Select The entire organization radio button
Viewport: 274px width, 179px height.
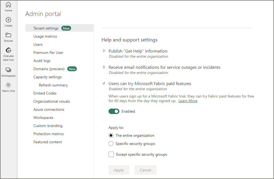pos(111,135)
